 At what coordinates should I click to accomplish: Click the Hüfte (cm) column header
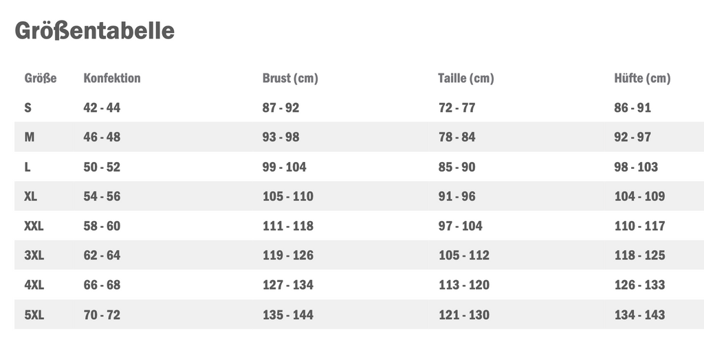[643, 78]
